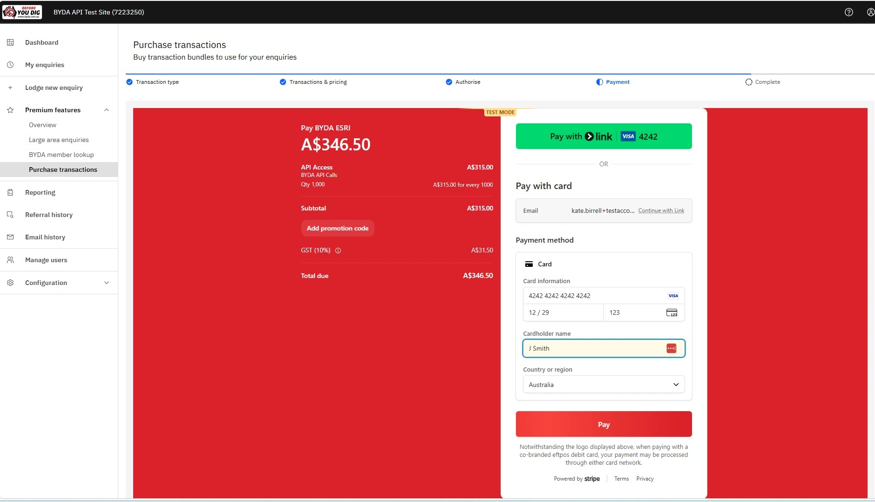Click the Pay with link button
This screenshot has height=502, width=875.
click(604, 136)
